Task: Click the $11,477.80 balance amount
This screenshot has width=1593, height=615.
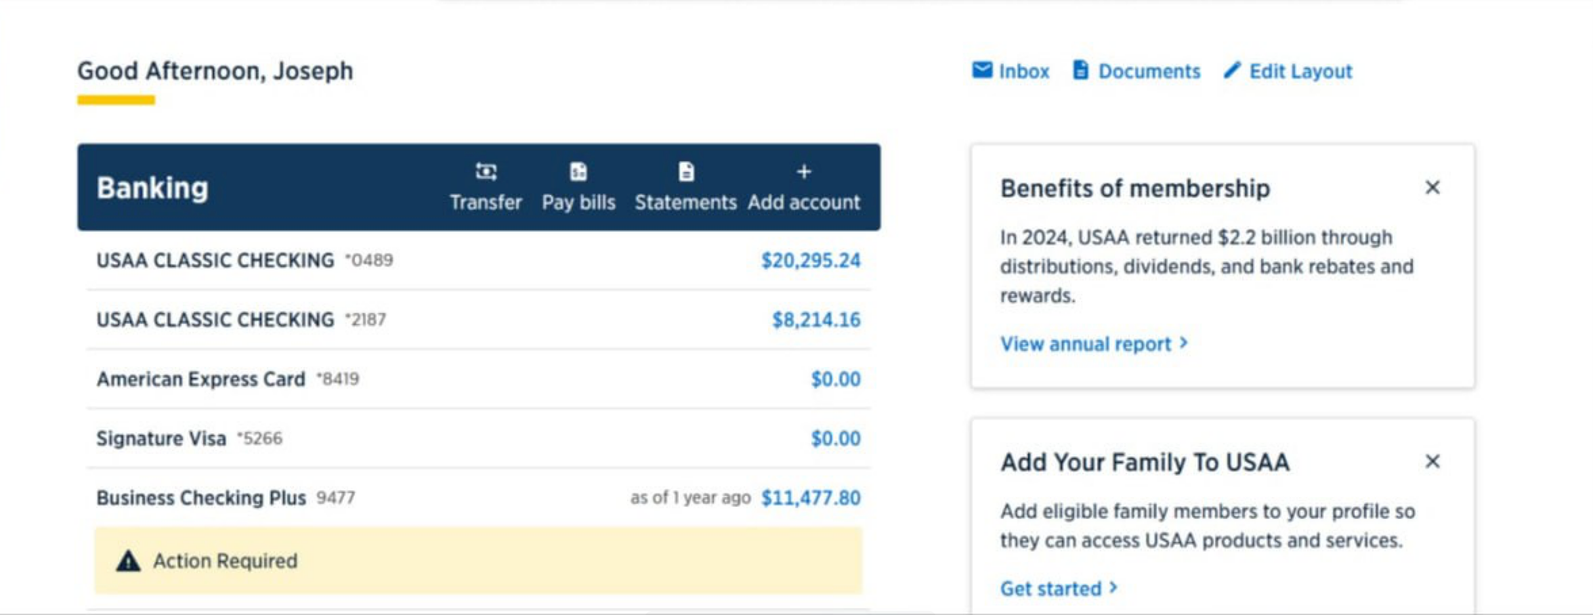Action: coord(811,498)
